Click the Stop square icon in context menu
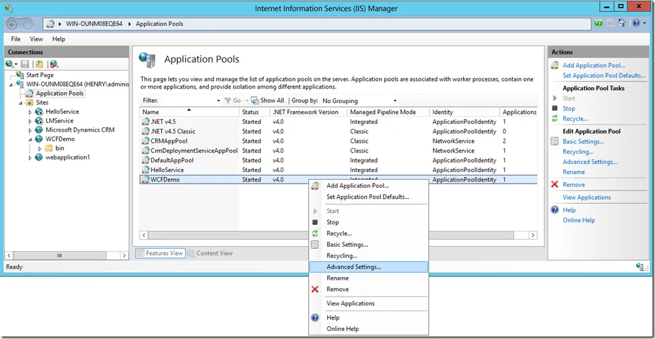Viewport: 655px width, 339px height. 315,223
